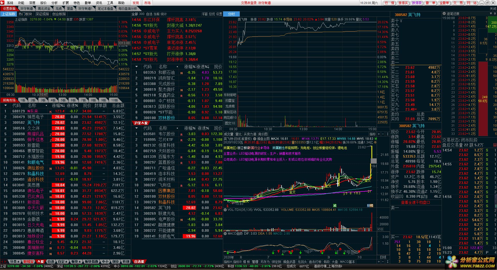Viewport: 497px width, 270px height.
Task: Click the 全撤单 quick button
Action: click(x=444, y=3)
